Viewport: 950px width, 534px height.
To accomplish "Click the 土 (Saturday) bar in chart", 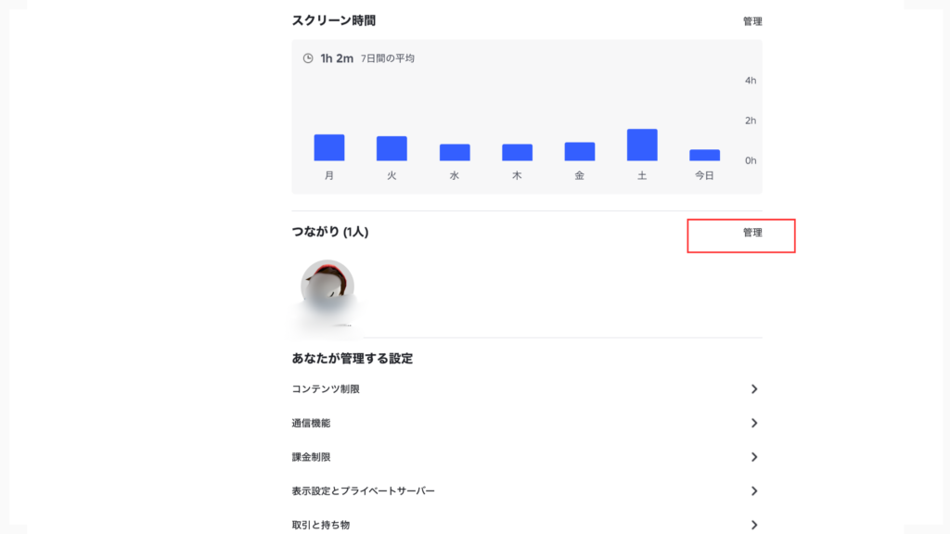I will click(x=642, y=145).
